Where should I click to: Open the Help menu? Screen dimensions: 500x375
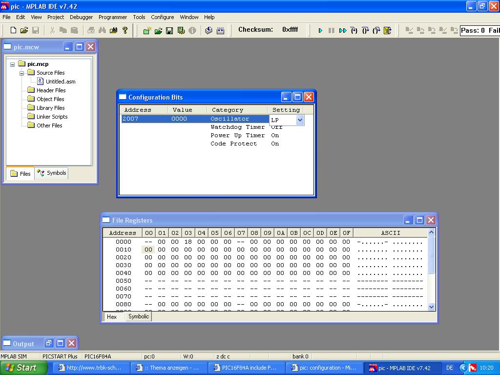209,17
